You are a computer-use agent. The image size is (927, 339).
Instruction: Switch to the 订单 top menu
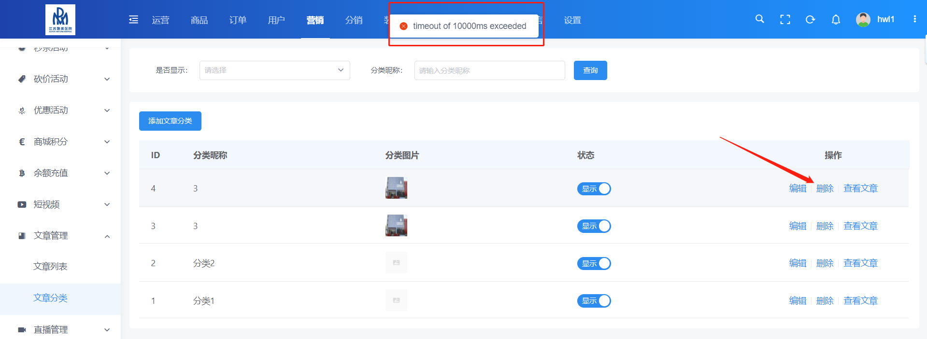[x=238, y=20]
